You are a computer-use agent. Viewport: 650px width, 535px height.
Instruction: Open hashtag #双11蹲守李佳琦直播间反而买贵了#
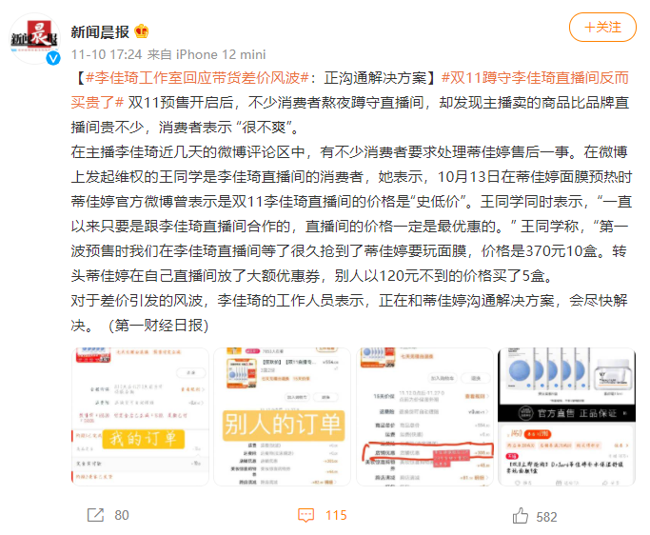350,90
